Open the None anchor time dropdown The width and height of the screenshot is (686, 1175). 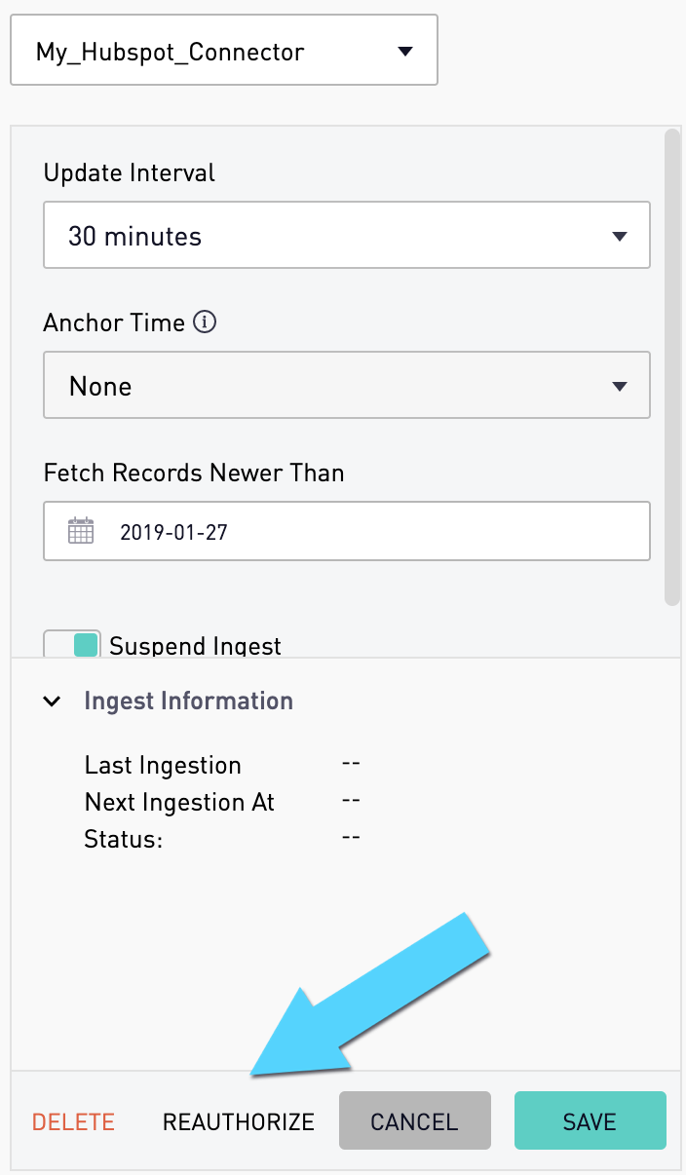(x=347, y=385)
